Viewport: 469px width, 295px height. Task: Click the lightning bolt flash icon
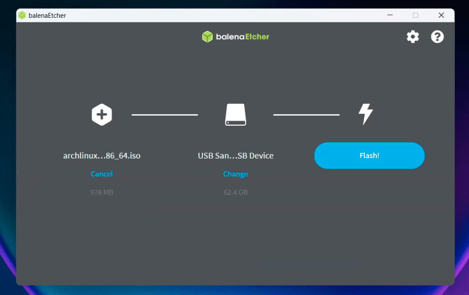[366, 114]
